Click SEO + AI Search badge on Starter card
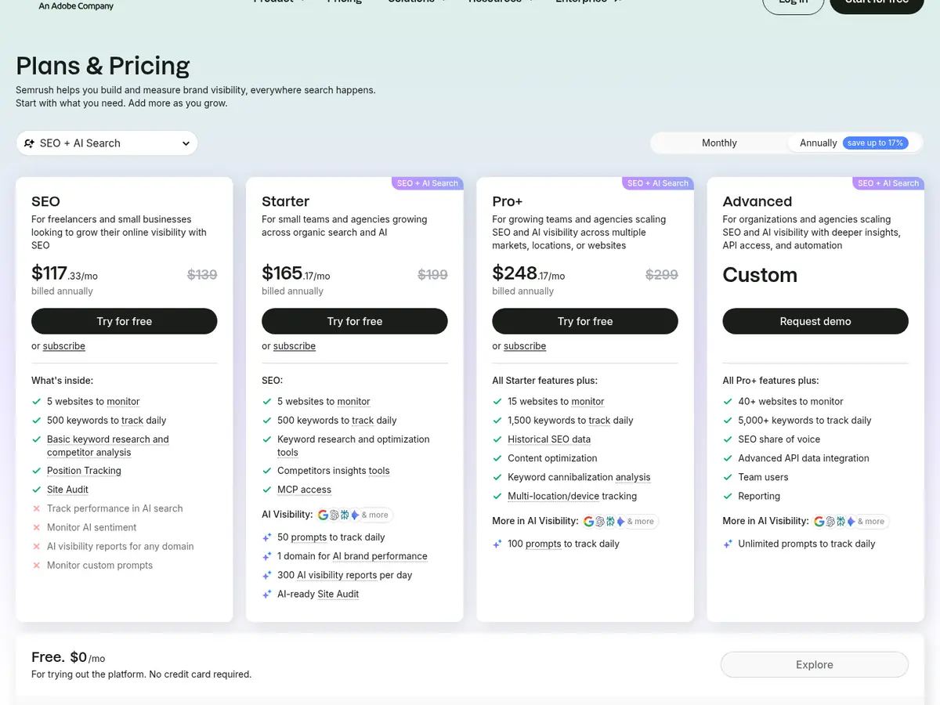940x705 pixels. [x=427, y=183]
